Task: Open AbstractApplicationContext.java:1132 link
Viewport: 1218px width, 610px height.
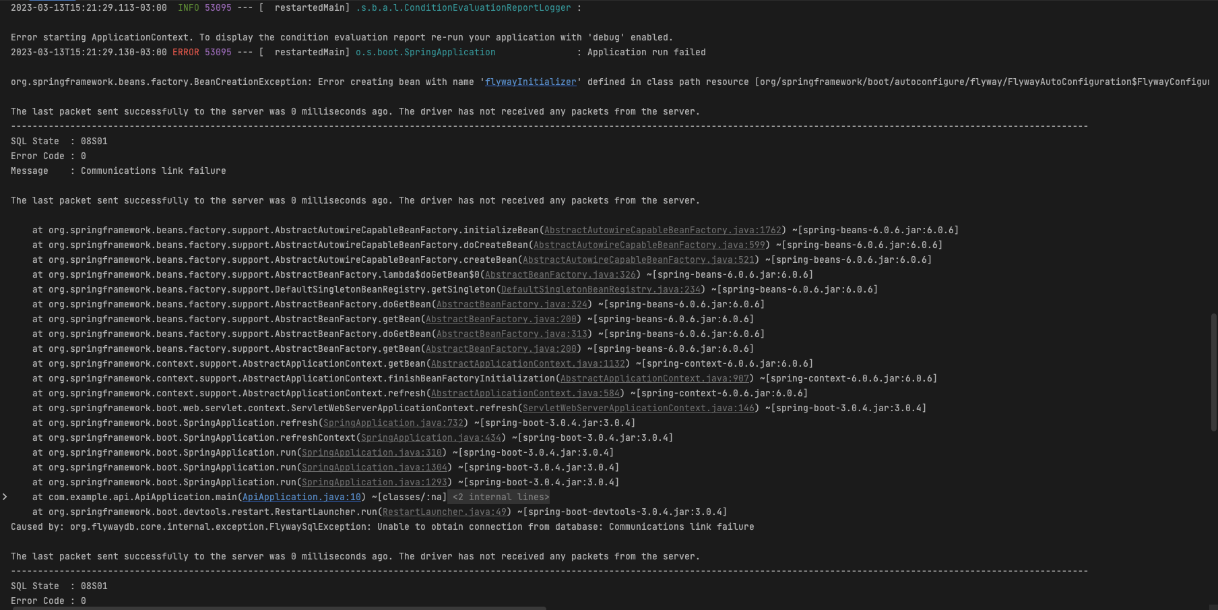Action: point(528,363)
